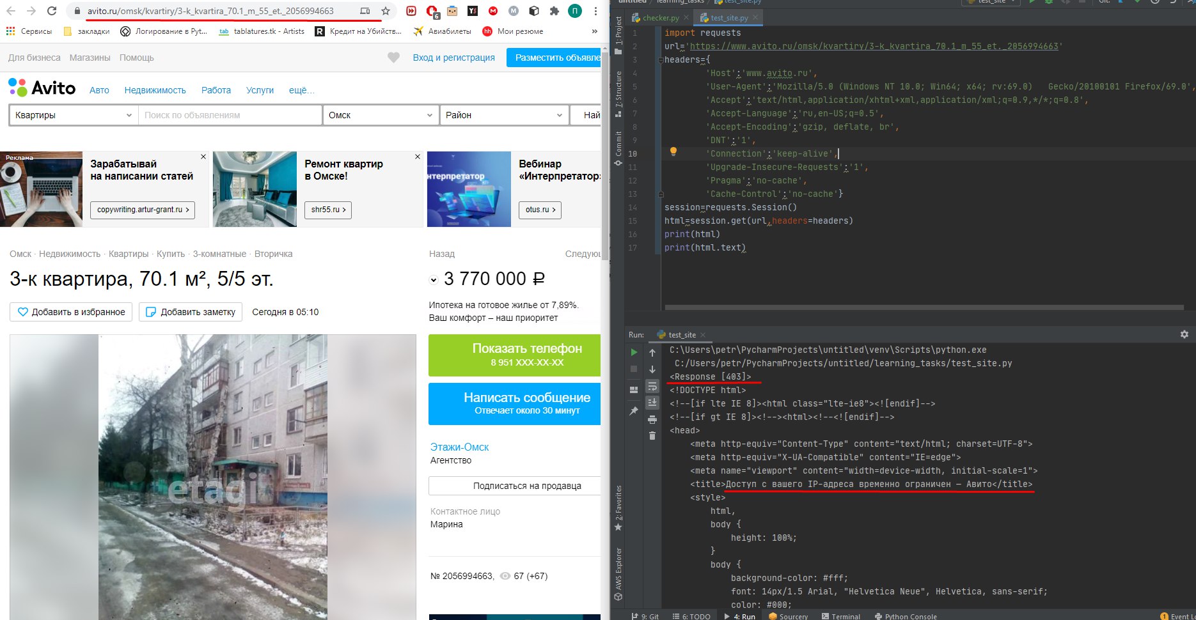Click the up arrow in Run console toolbar
The height and width of the screenshot is (620, 1196).
click(x=652, y=353)
